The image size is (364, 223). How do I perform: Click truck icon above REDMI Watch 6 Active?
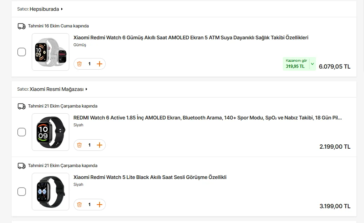pos(22,106)
